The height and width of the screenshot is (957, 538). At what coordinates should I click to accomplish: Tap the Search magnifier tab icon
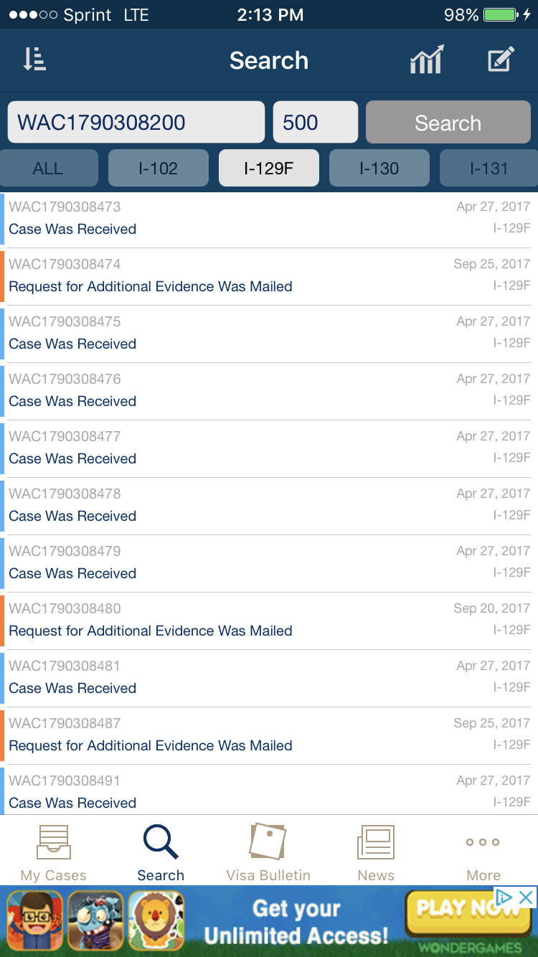tap(161, 843)
